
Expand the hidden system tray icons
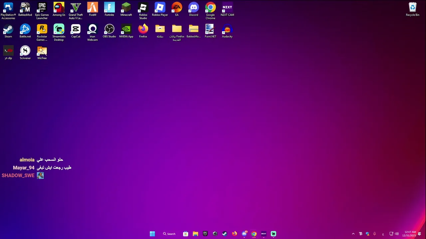click(353, 234)
